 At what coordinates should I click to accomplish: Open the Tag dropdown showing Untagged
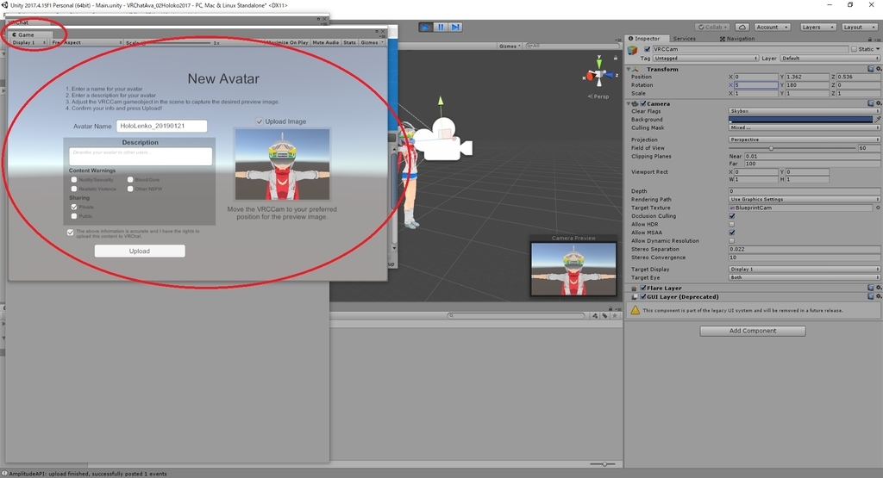705,59
